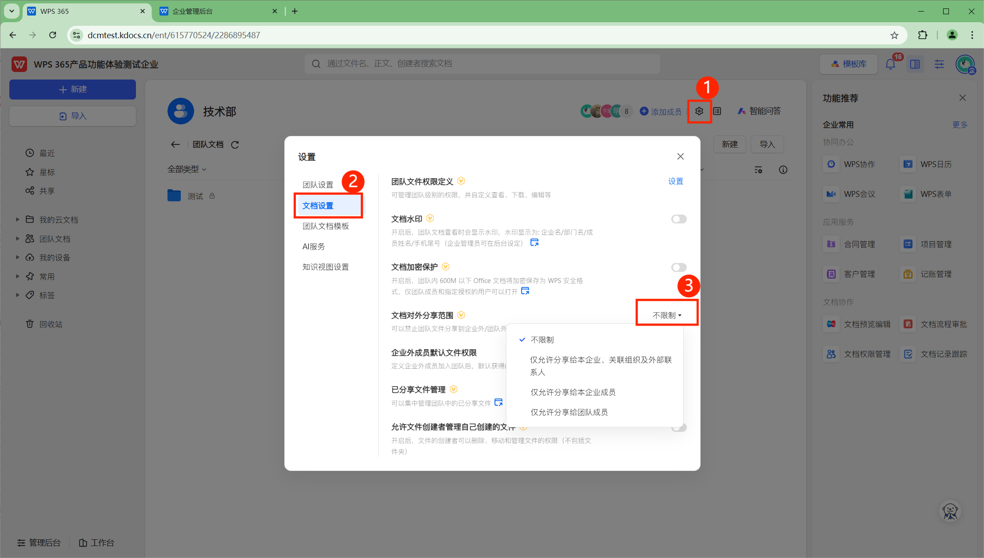Screen dimensions: 984x558
Task: Open WPS会议 app
Action: (849, 194)
